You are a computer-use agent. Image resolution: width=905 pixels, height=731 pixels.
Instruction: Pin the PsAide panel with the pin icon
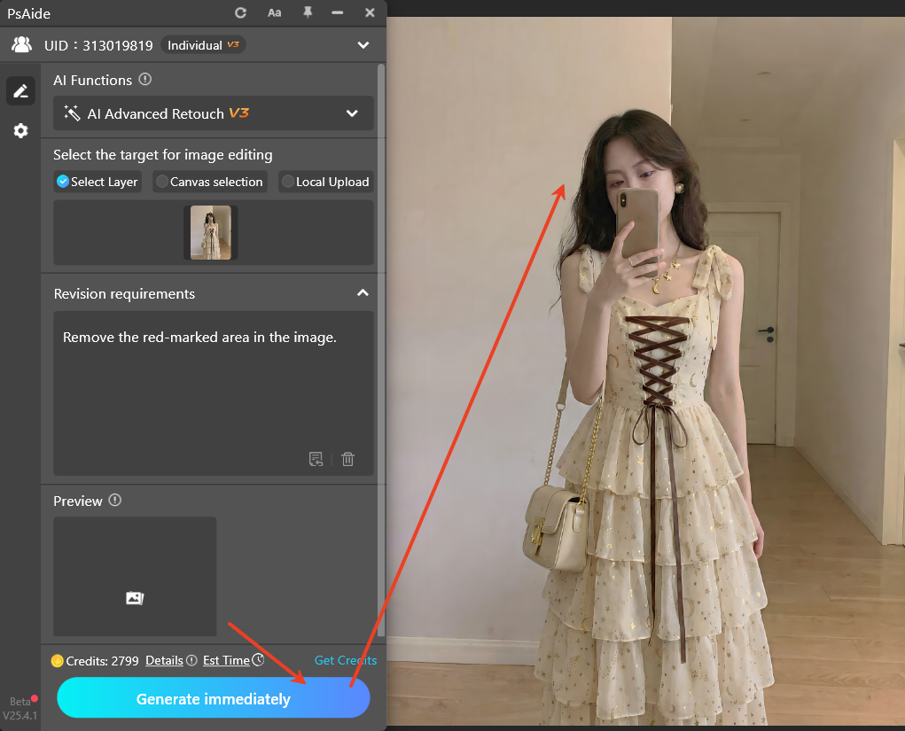click(x=307, y=12)
